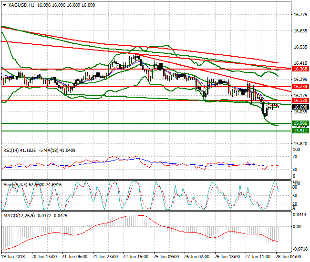
Task: Select the 16.368 red resistance price label
Action: click(300, 69)
